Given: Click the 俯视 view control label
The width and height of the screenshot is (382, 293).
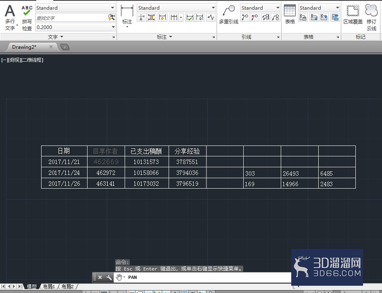Looking at the screenshot, I should [x=15, y=60].
